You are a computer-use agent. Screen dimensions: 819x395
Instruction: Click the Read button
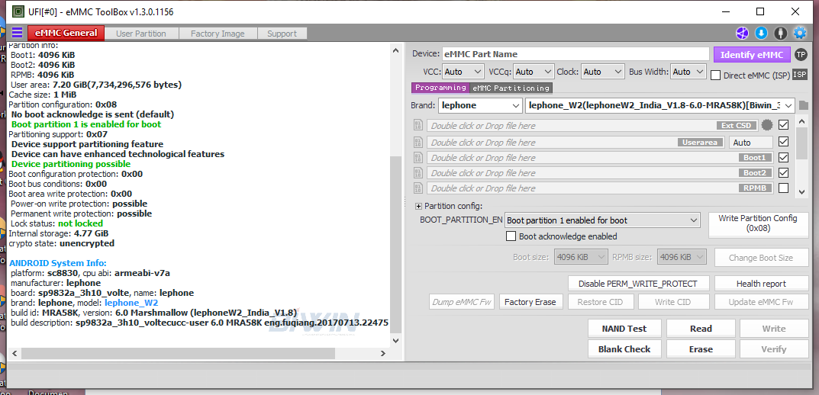point(701,329)
